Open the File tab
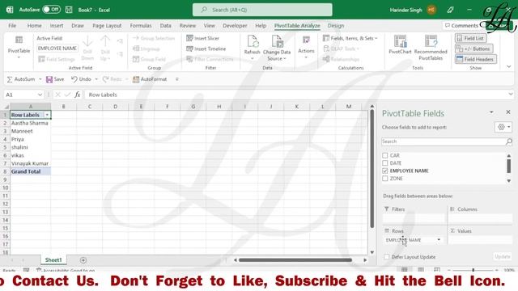 coord(12,25)
